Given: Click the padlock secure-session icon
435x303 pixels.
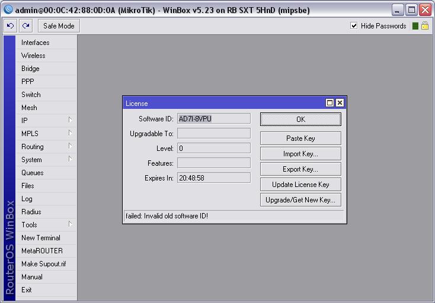Looking at the screenshot, I should click(425, 26).
